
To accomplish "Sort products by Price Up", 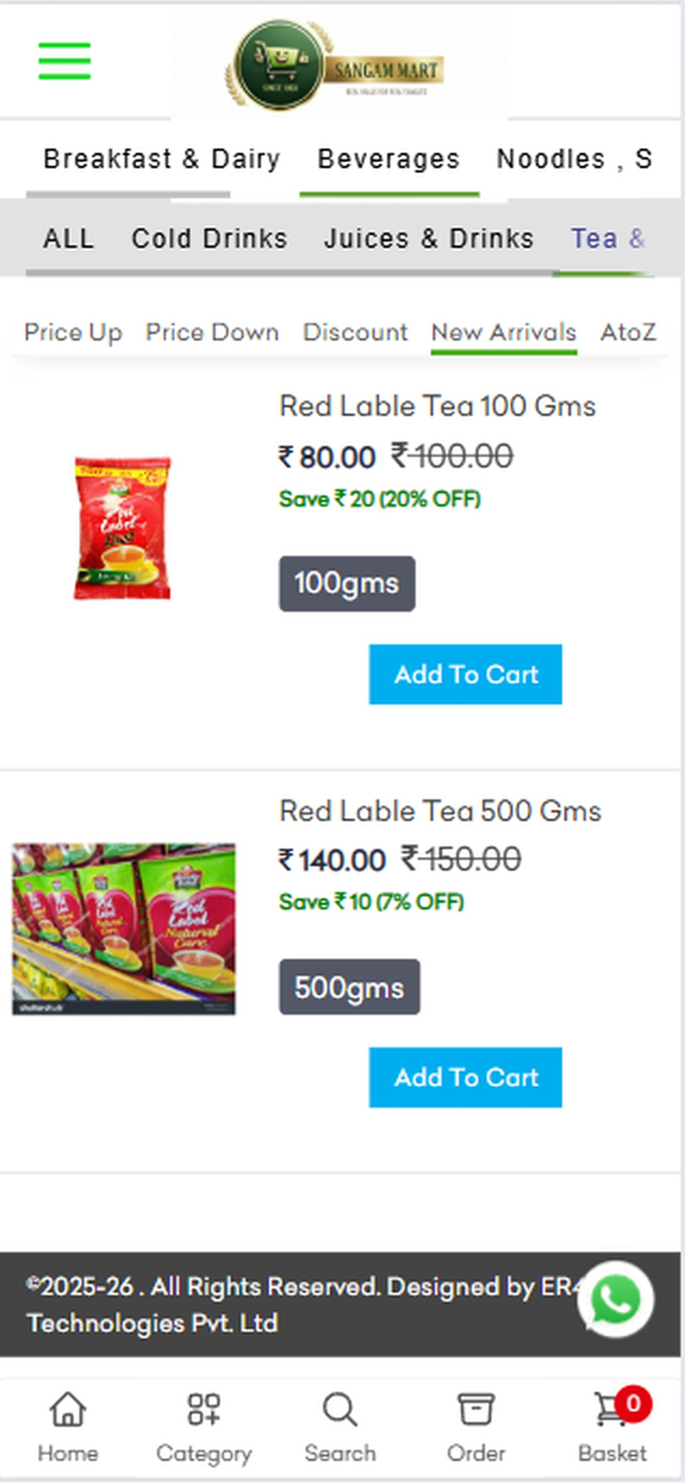I will pyautogui.click(x=73, y=333).
